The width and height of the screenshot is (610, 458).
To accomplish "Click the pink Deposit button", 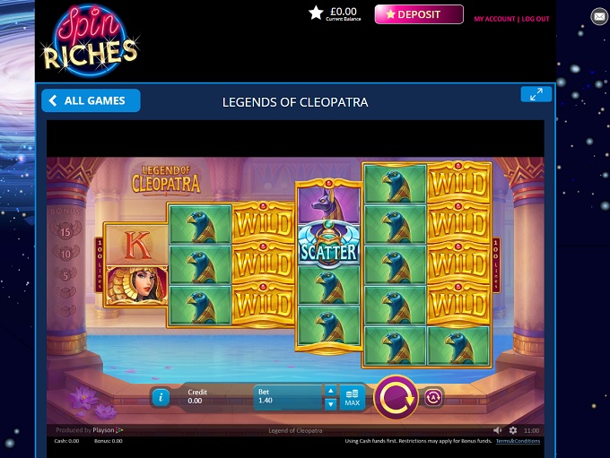I will point(419,14).
